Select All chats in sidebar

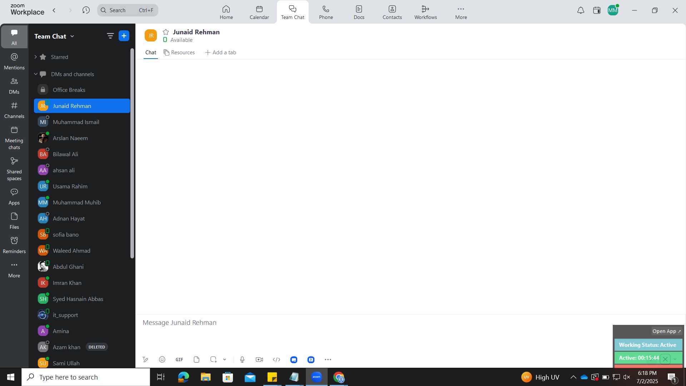point(14,37)
